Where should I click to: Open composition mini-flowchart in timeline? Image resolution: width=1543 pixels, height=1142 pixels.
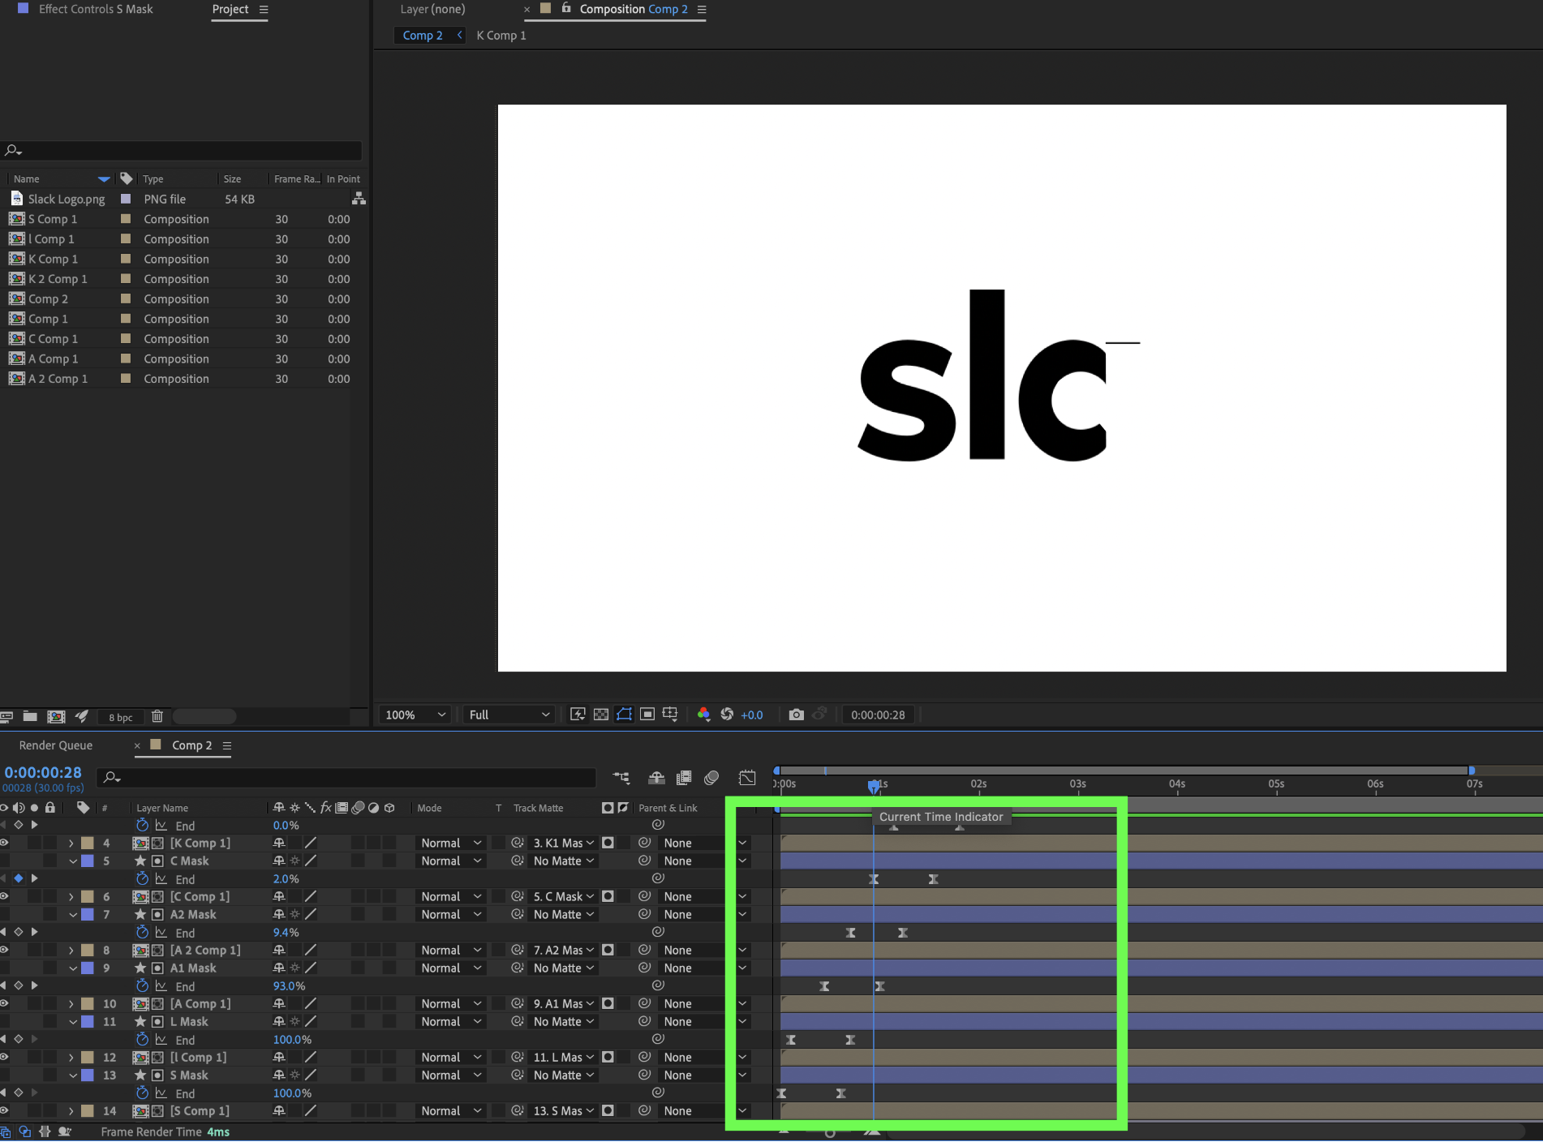click(x=621, y=778)
